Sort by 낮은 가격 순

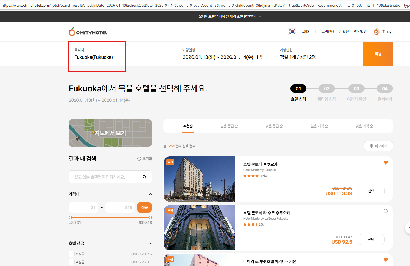(364, 126)
